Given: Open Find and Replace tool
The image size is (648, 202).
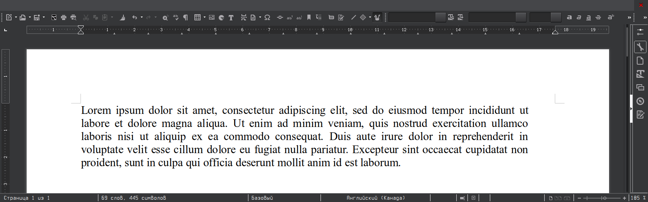Looking at the screenshot, I should pyautogui.click(x=165, y=17).
